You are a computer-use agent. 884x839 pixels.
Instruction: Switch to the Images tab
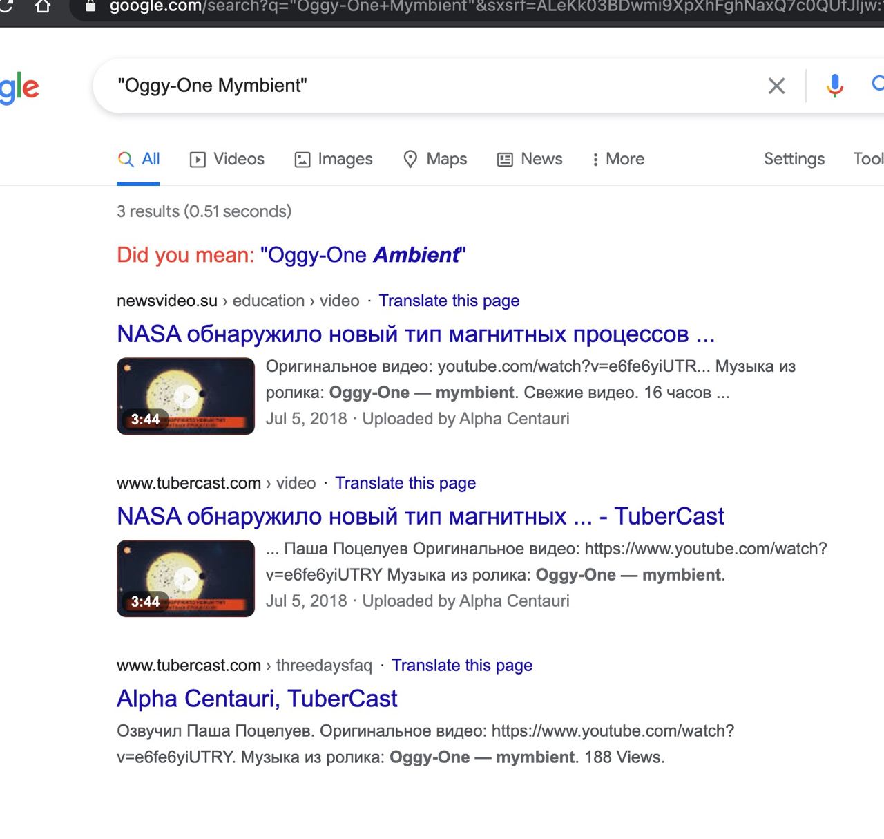click(x=334, y=159)
